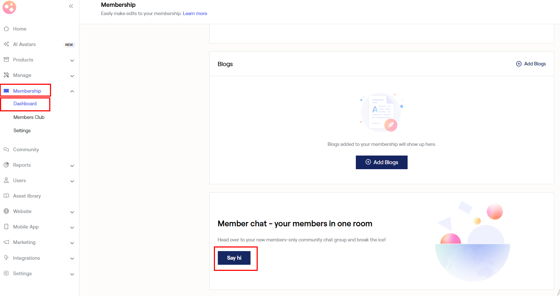Click the dark Add Blogs button
Image resolution: width=560 pixels, height=296 pixels.
pyautogui.click(x=381, y=162)
